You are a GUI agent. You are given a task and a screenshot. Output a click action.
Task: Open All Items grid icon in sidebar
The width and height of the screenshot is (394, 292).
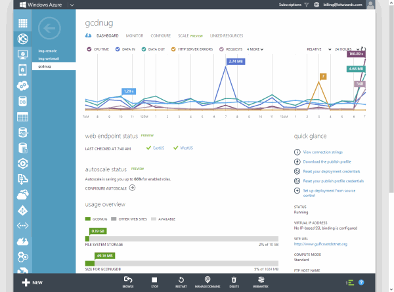pyautogui.click(x=22, y=23)
